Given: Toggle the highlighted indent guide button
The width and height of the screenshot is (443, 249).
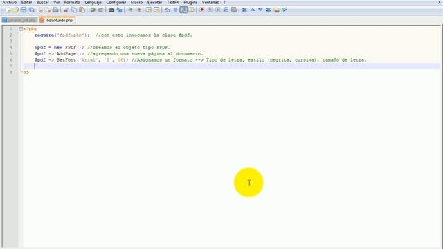Looking at the screenshot, I should tap(183, 10).
